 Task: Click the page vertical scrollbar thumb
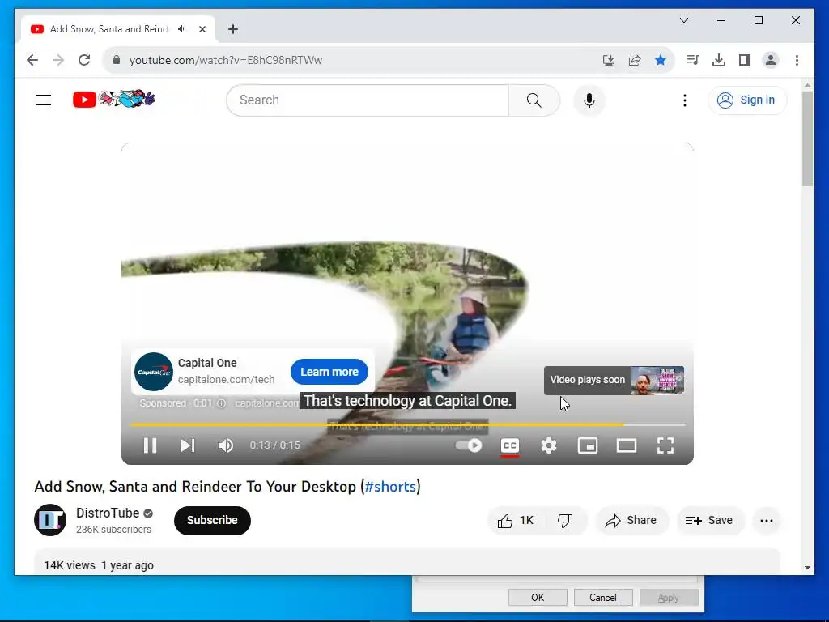click(x=807, y=139)
